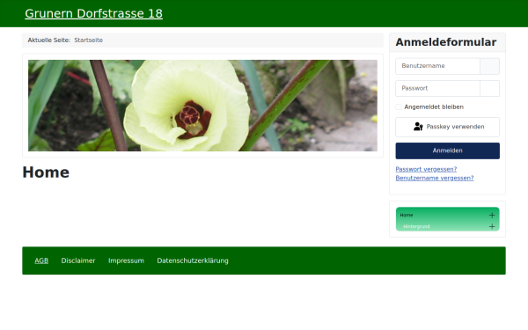Open the AGB footer link
The height and width of the screenshot is (330, 528).
tap(41, 260)
